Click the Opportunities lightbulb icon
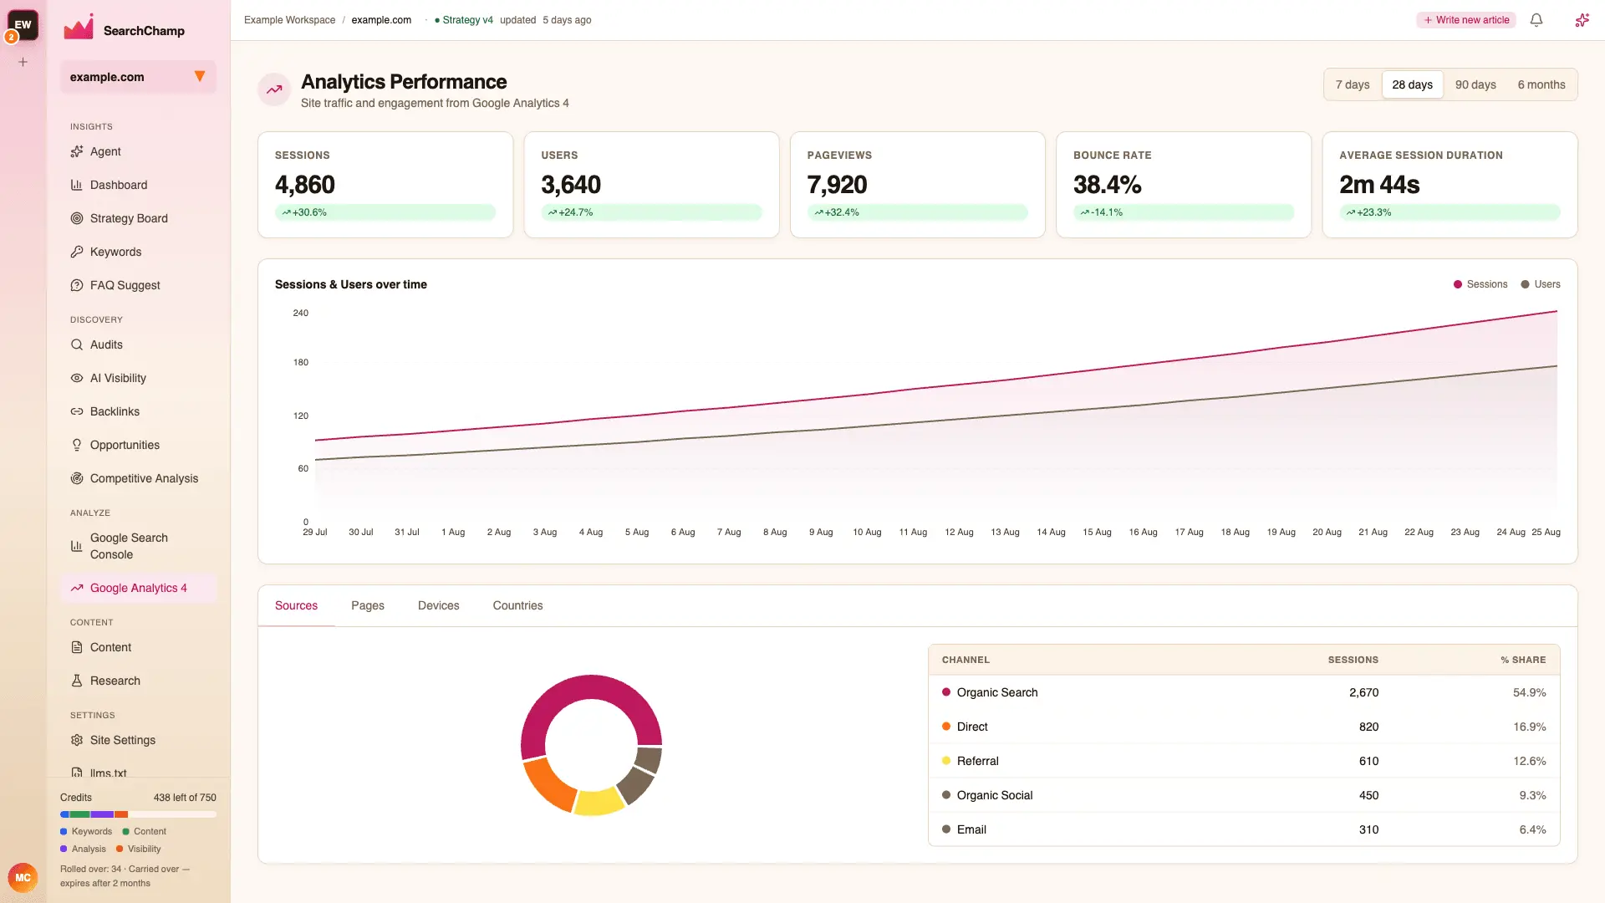The width and height of the screenshot is (1605, 903). click(77, 445)
